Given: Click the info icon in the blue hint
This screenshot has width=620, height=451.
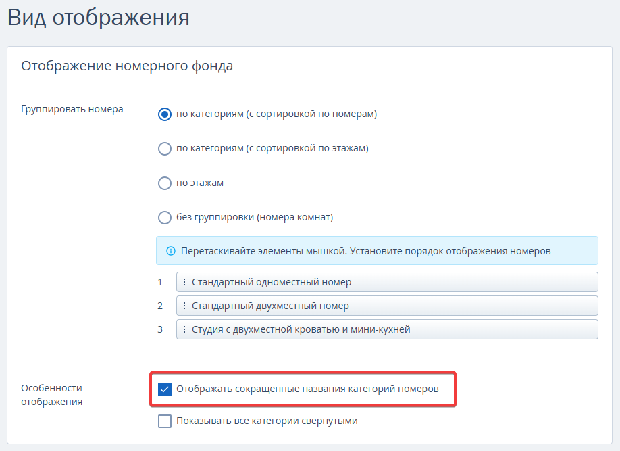Looking at the screenshot, I should tap(170, 251).
